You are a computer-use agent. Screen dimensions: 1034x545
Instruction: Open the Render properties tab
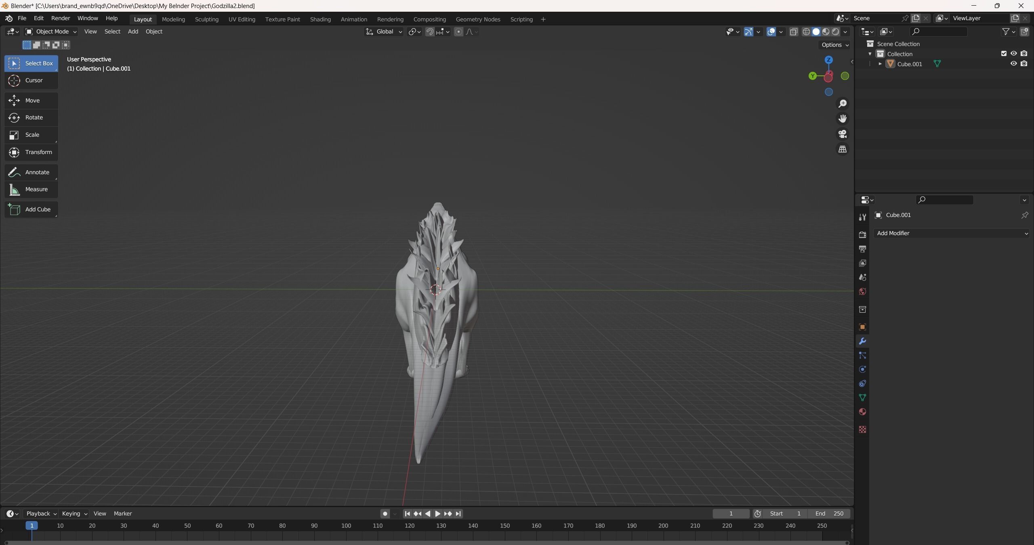pyautogui.click(x=862, y=235)
